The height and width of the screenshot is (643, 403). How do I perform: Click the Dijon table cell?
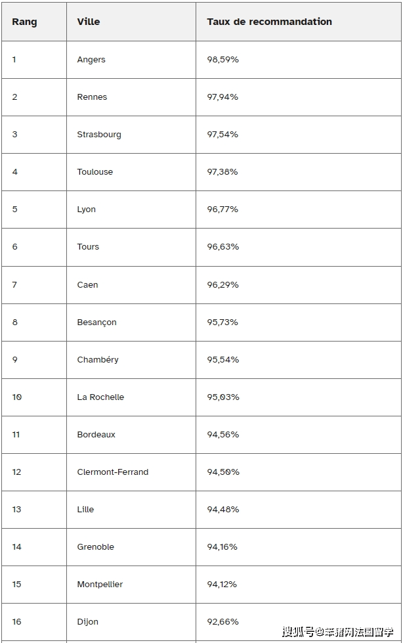(x=88, y=622)
